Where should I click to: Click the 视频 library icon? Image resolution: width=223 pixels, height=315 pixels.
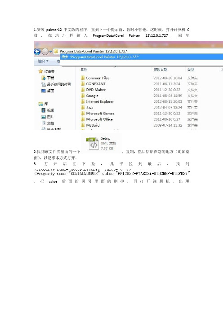coord(44,110)
